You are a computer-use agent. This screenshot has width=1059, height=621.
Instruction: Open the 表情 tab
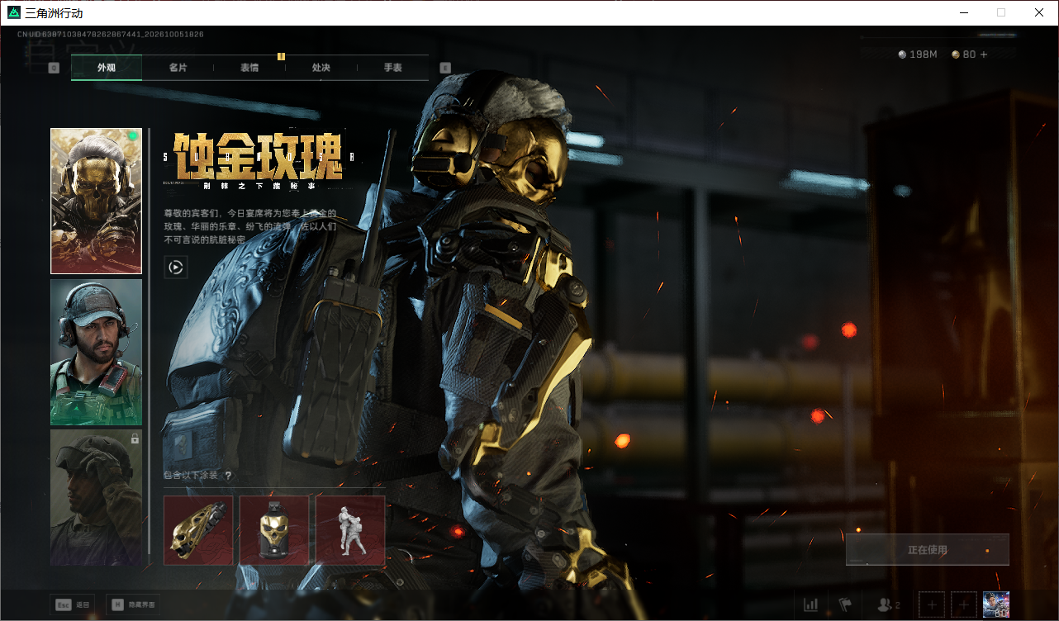(249, 68)
